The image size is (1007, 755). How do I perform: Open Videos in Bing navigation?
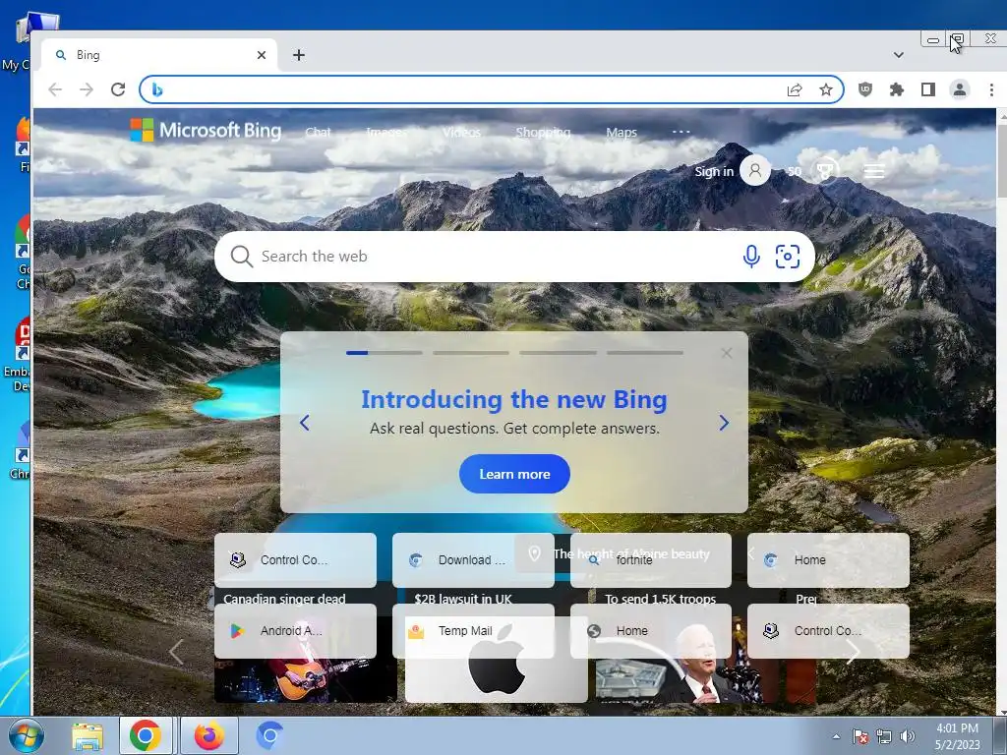pos(462,133)
